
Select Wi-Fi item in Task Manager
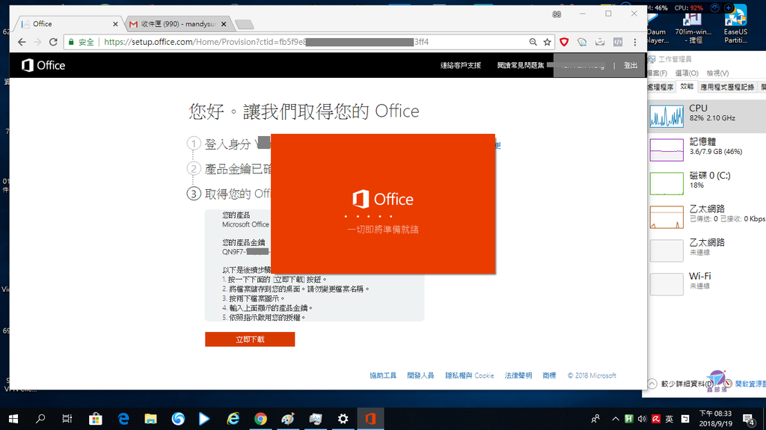pos(707,283)
